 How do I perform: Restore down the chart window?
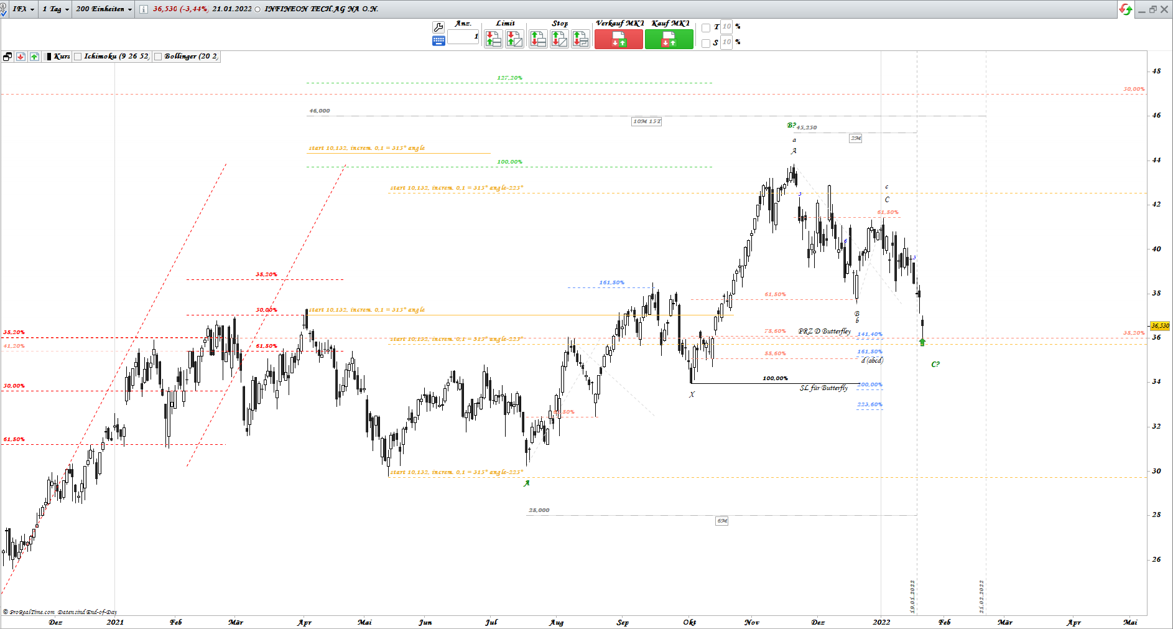point(1152,9)
